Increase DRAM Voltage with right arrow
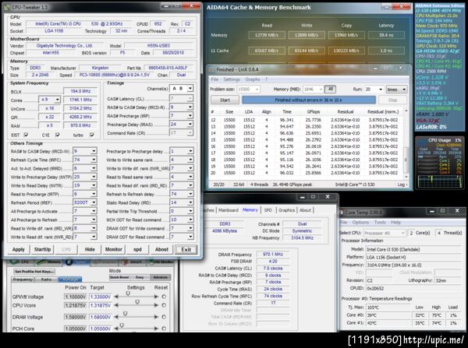The image size is (468, 348). tap(156, 317)
